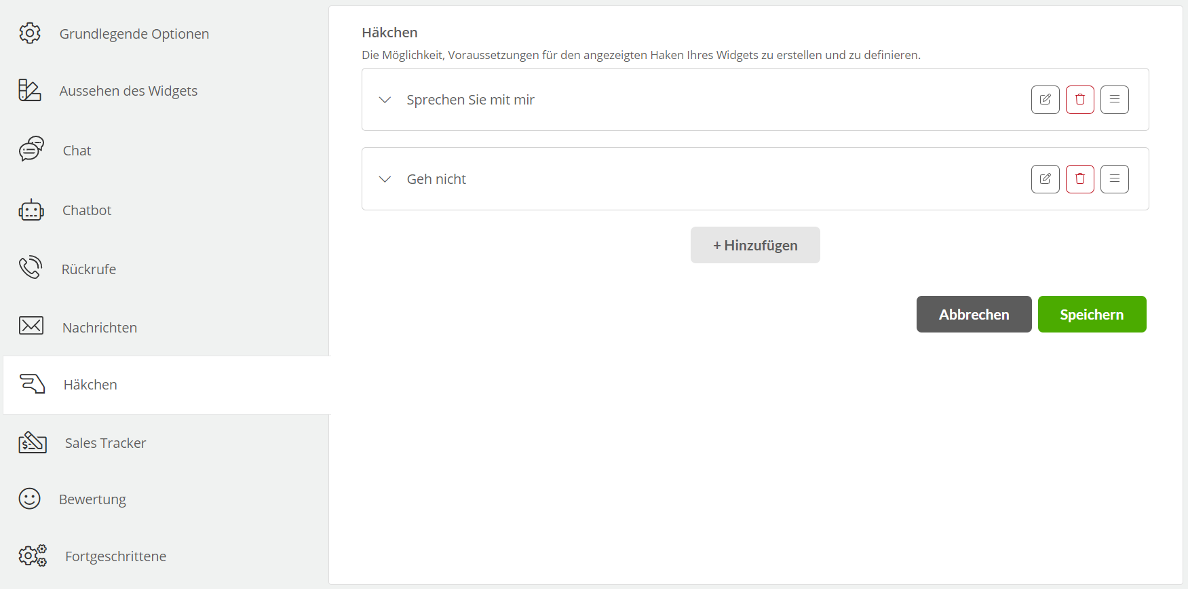This screenshot has width=1188, height=589.
Task: Delete the 'Geh nicht' hook
Action: point(1080,179)
